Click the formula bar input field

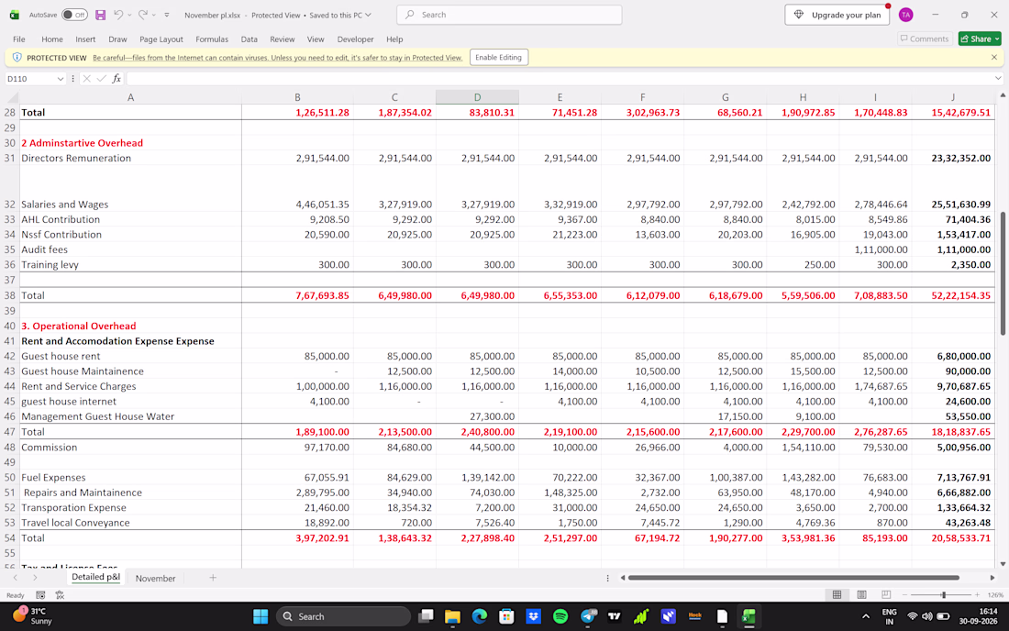click(560, 79)
